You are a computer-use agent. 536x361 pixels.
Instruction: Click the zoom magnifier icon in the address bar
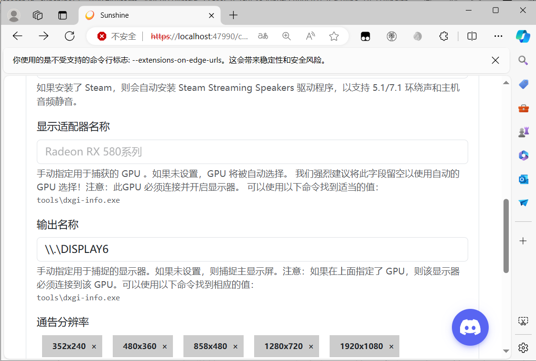click(x=287, y=36)
